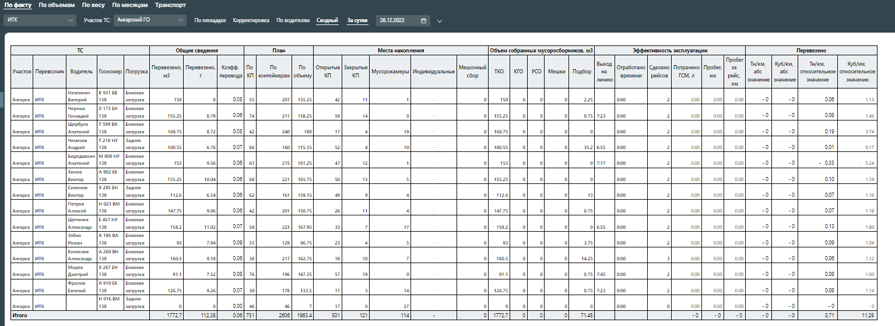Toggle the За сутки period option

357,20
